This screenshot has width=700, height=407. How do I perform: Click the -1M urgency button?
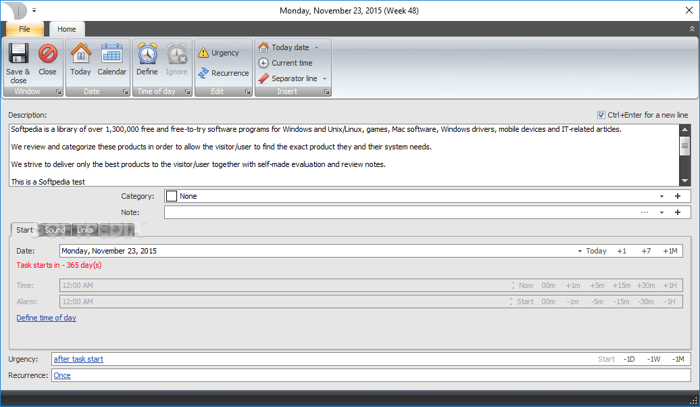tap(678, 359)
